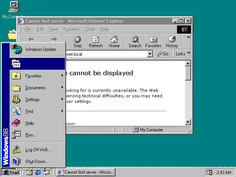The width and height of the screenshot is (236, 177).
Task: Open the View menu
Action: 53,29
